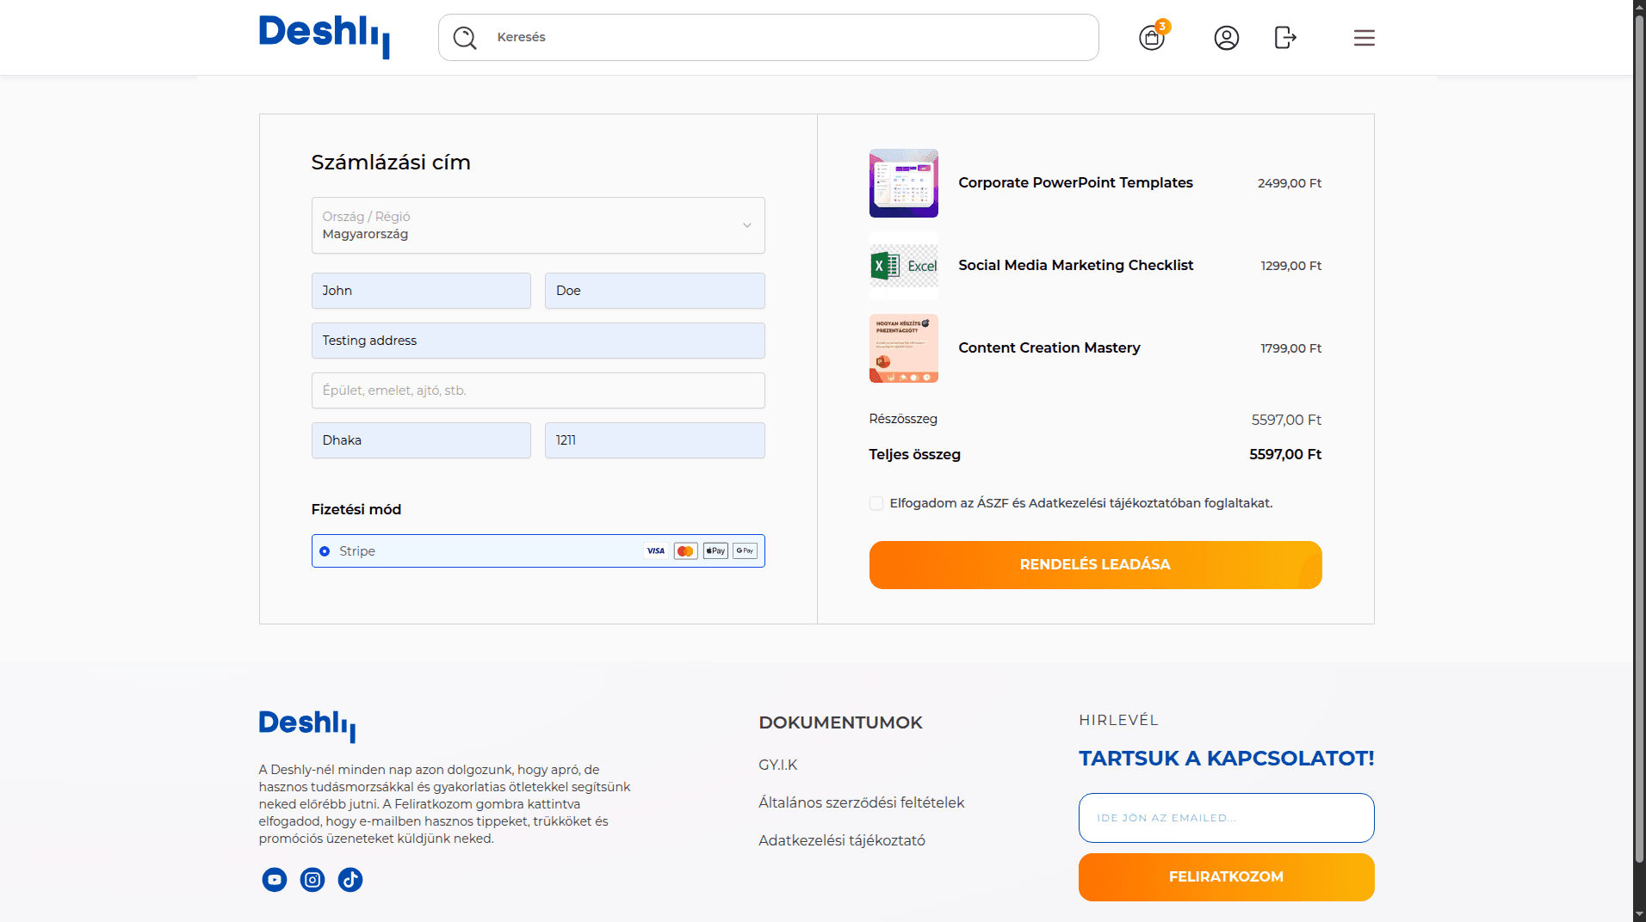1646x922 pixels.
Task: Visit the TikTok social icon
Action: (350, 879)
